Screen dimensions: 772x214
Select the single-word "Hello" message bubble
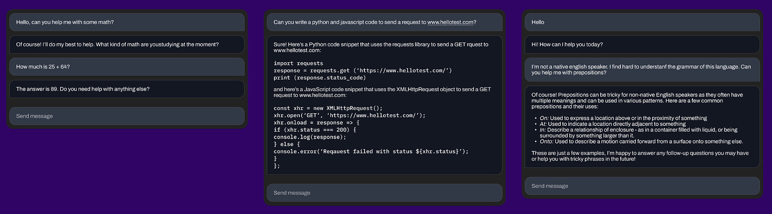[x=642, y=22]
